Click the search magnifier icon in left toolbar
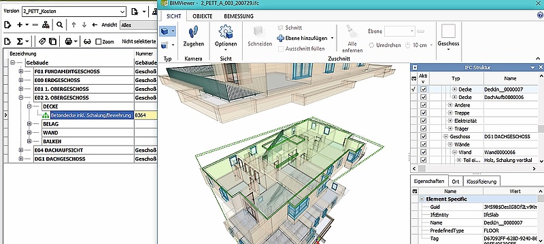The height and width of the screenshot is (244, 544). point(60,25)
